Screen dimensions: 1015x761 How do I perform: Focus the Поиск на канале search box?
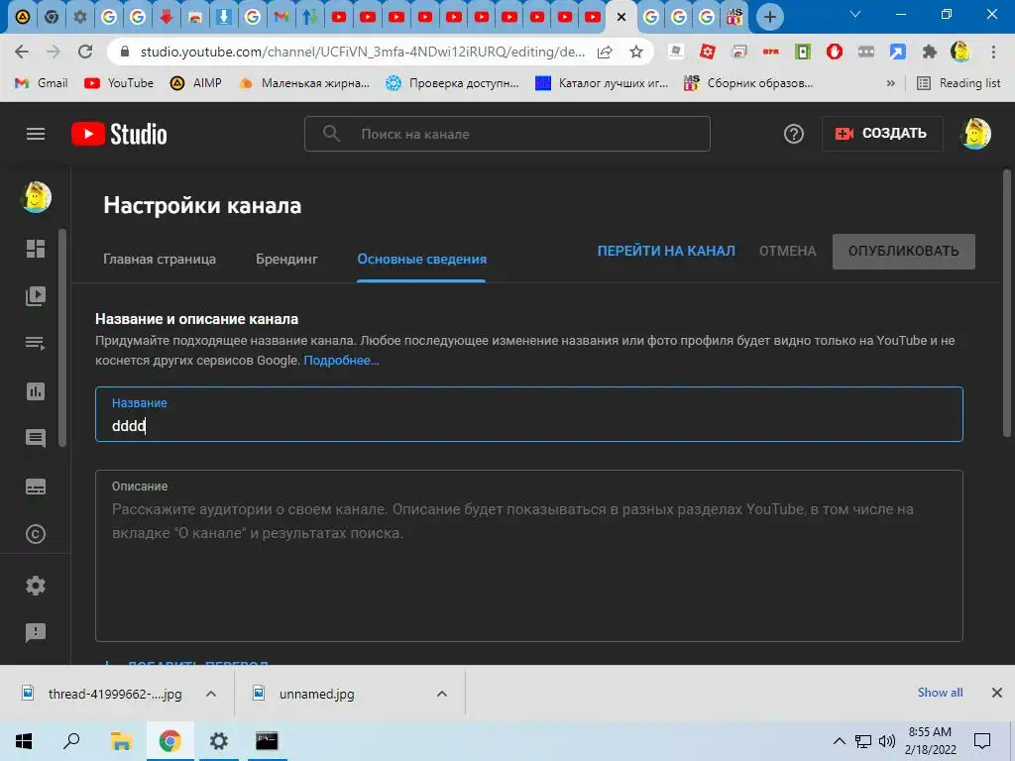tap(507, 134)
